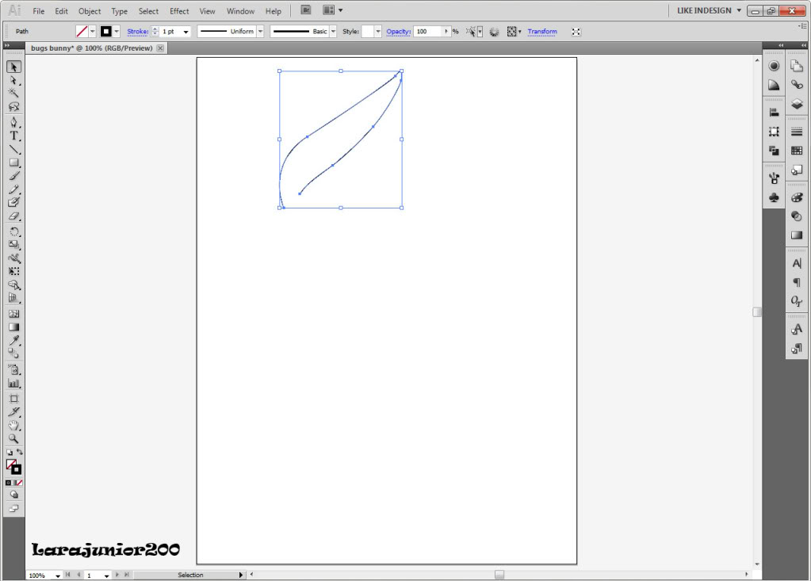Switch to the bugs bunny document tab
This screenshot has height=581, width=811.
[x=91, y=48]
